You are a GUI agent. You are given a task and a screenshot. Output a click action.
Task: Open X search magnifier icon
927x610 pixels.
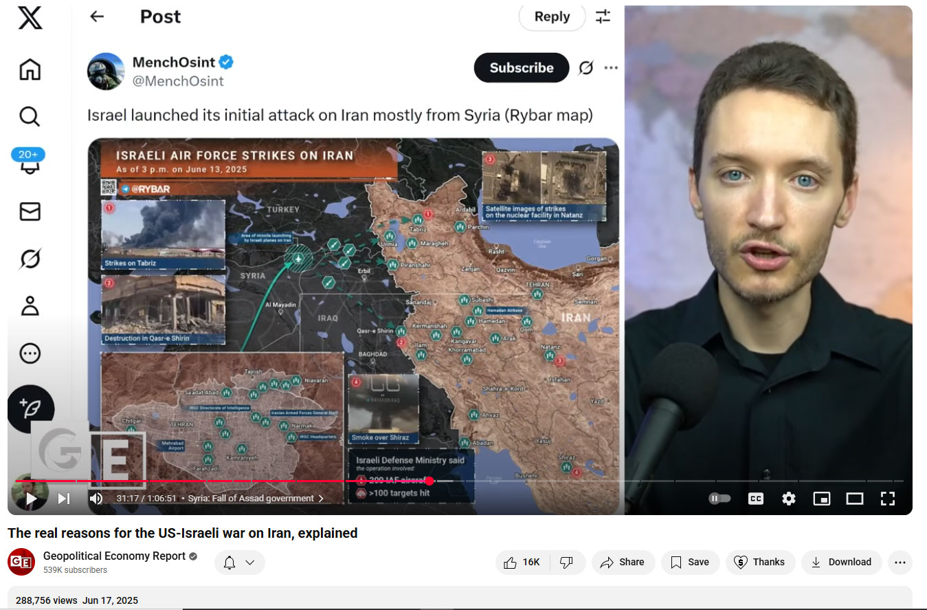pyautogui.click(x=30, y=116)
